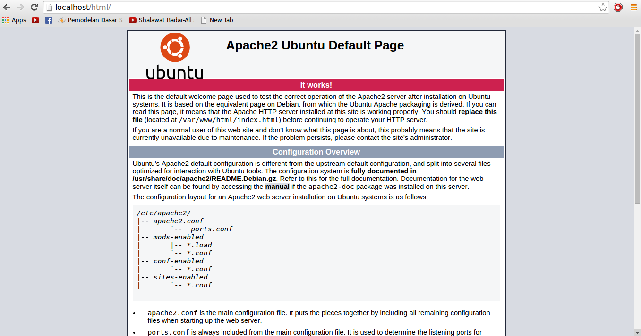641x336 pixels.
Task: Click the /etc/apache2/ line in the tree
Action: point(163,213)
